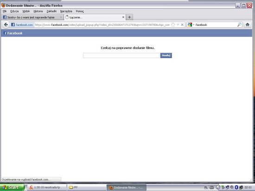This screenshot has width=255, height=191.
Task: Switch to 'Siostry- bo z wami jest naprawde fajnie' tab
Action: point(32,17)
